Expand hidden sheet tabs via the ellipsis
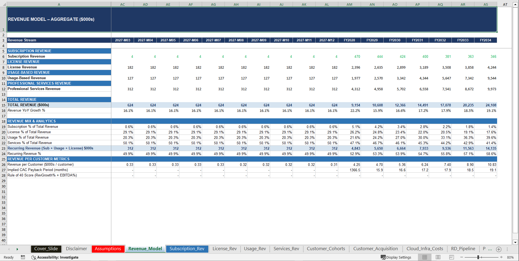This screenshot has height=261, width=519. pyautogui.click(x=490, y=249)
